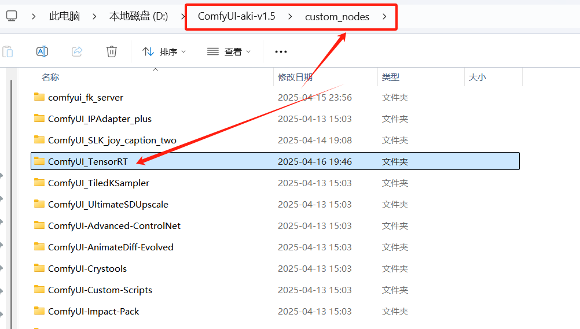Sort by 名称 column header
The image size is (580, 329).
point(50,77)
